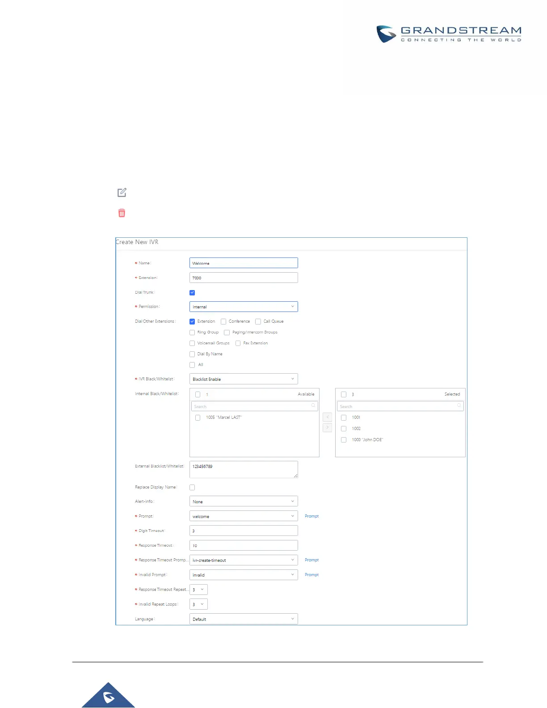Select all items in Selected list
547x708 pixels.
coord(344,395)
